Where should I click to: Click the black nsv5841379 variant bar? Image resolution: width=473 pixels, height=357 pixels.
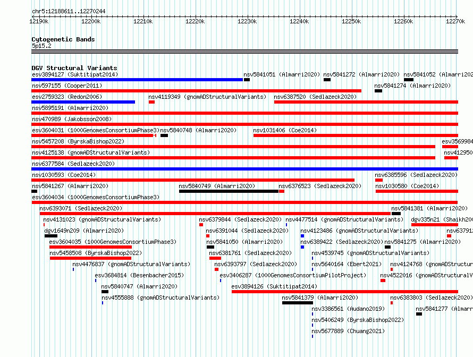[x=298, y=303]
